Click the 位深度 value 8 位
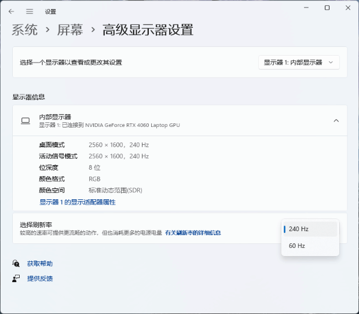The image size is (359, 314). point(94,167)
